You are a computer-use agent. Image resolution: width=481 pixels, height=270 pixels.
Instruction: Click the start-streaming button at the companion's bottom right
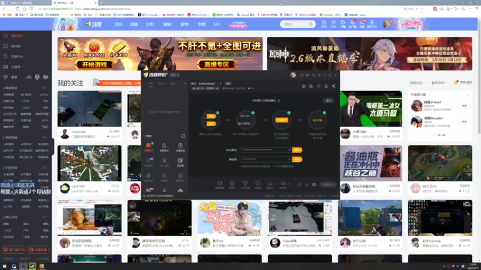pyautogui.click(x=327, y=185)
